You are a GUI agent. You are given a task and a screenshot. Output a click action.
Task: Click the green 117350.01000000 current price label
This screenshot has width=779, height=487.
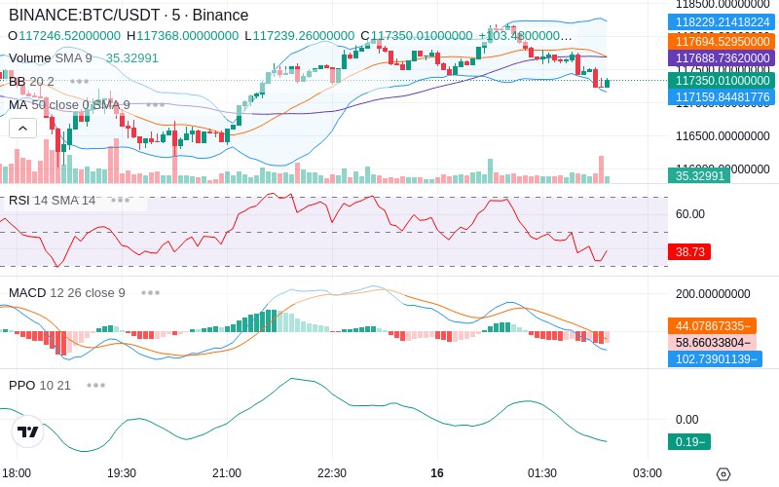722,81
